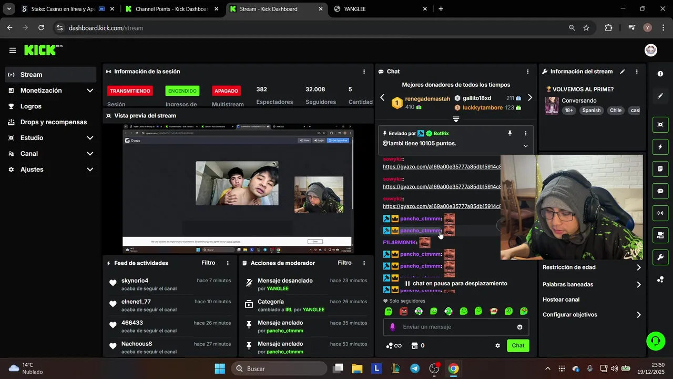Open the pinned message three-dot menu
Screen dimensions: 673x379
point(525,134)
